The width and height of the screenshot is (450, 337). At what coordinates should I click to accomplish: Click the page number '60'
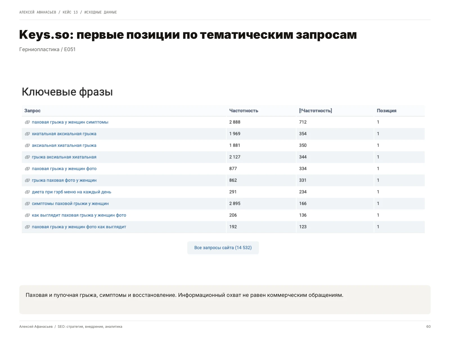(x=428, y=327)
